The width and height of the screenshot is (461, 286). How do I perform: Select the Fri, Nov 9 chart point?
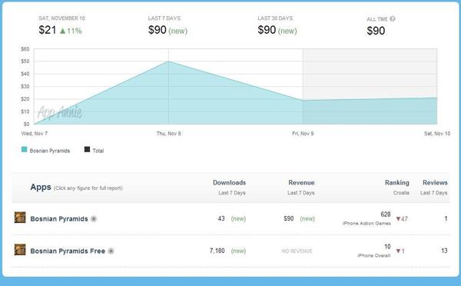303,101
